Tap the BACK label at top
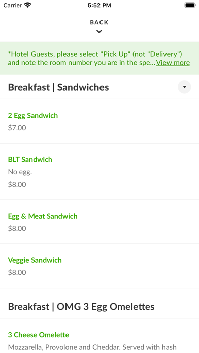199x353 pixels. coord(99,22)
